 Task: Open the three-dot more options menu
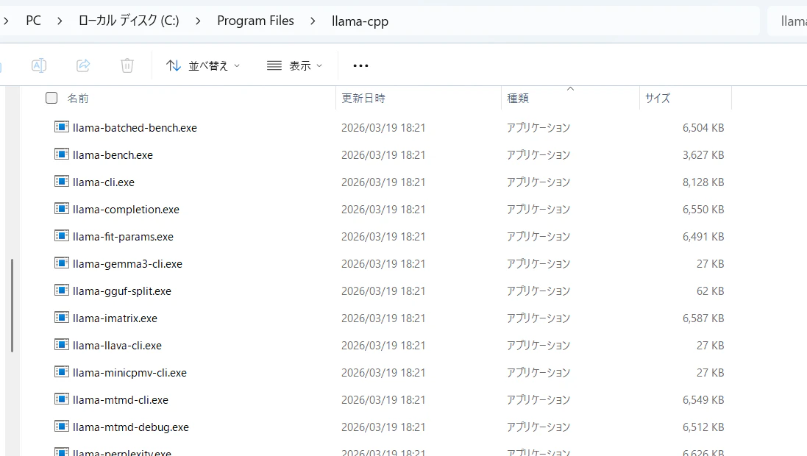(x=360, y=65)
